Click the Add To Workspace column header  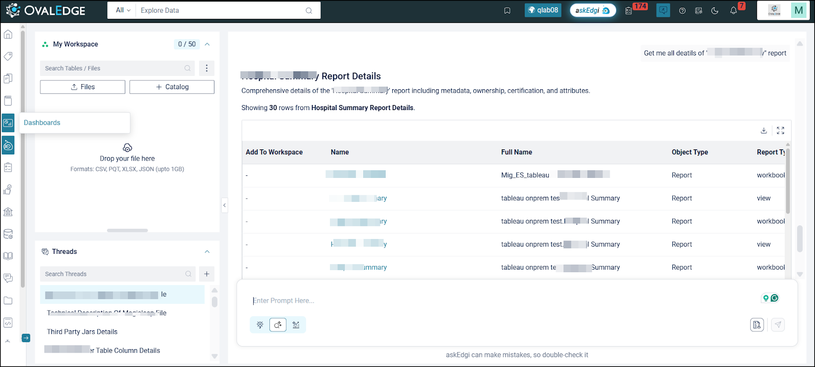[x=274, y=152]
